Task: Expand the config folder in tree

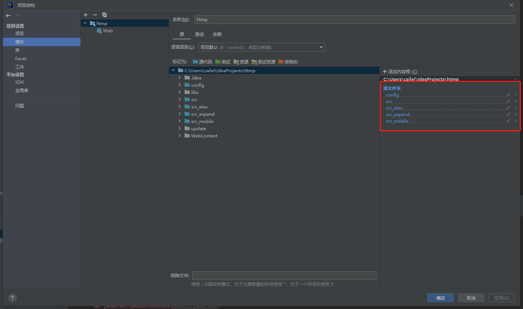Action: tap(180, 85)
